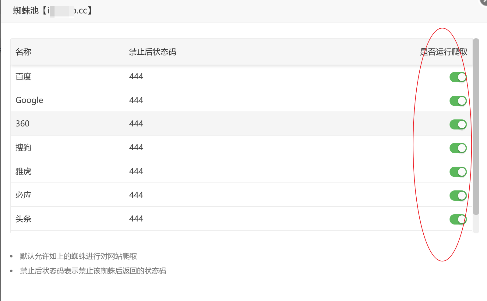Toggle the 必应 crawl permission switch
The image size is (487, 301).
tap(458, 196)
